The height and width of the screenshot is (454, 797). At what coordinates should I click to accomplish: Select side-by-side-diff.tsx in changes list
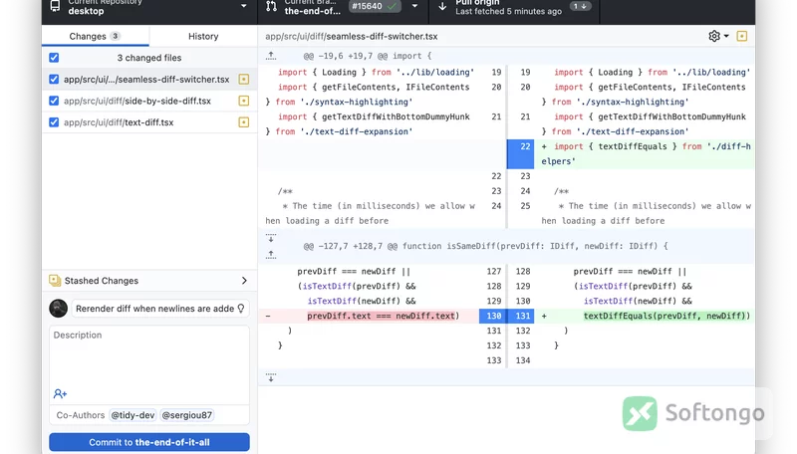coord(149,101)
